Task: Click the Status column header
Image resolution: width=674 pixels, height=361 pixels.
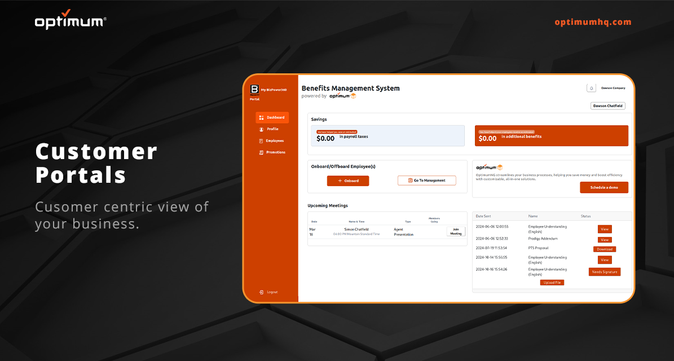Action: pos(585,216)
